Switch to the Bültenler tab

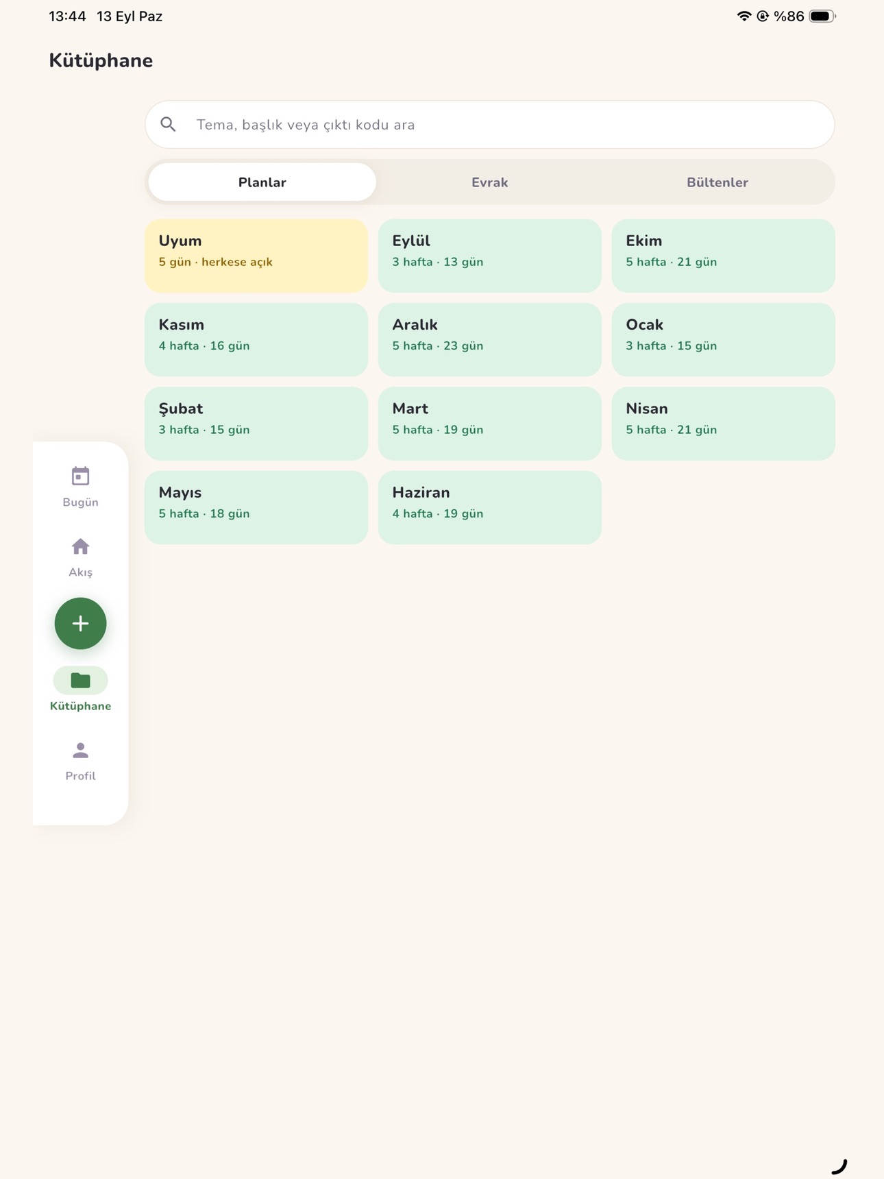[x=717, y=182]
